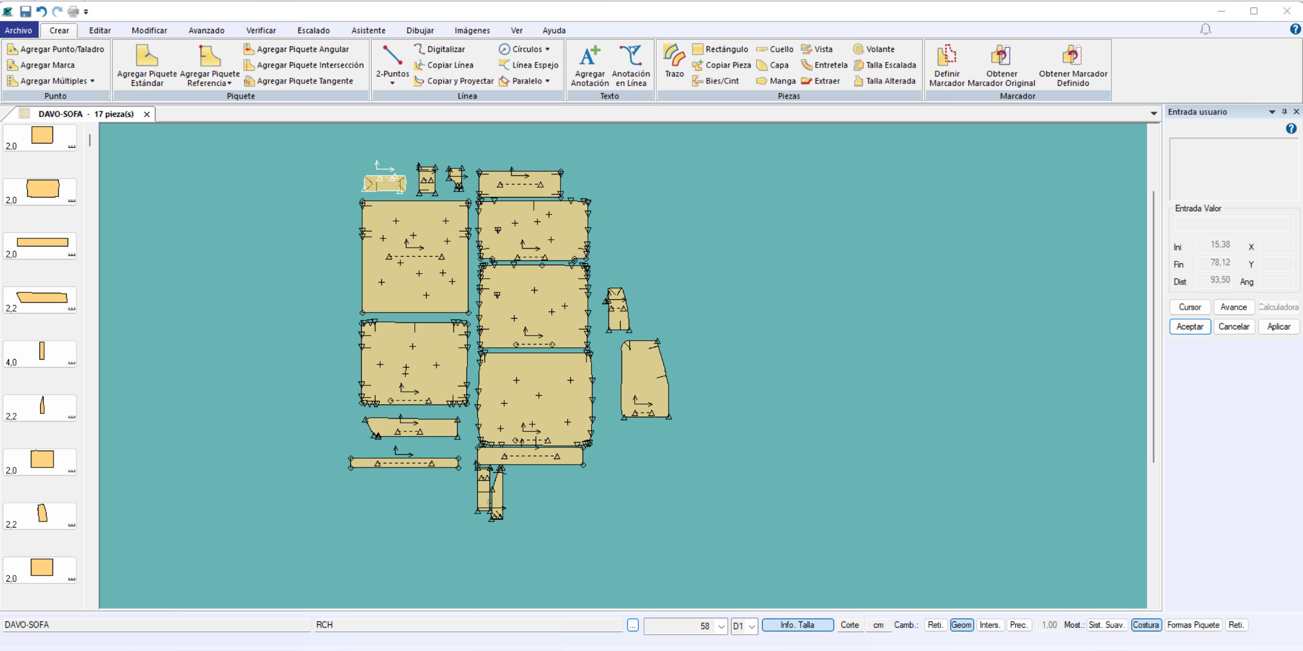Switch to the Escalado ribbon tab
Viewport: 1303px width, 651px height.
click(313, 31)
